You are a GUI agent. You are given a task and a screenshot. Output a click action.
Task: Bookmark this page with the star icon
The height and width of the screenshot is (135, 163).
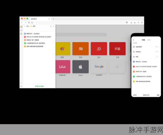pyautogui.click(x=127, y=23)
